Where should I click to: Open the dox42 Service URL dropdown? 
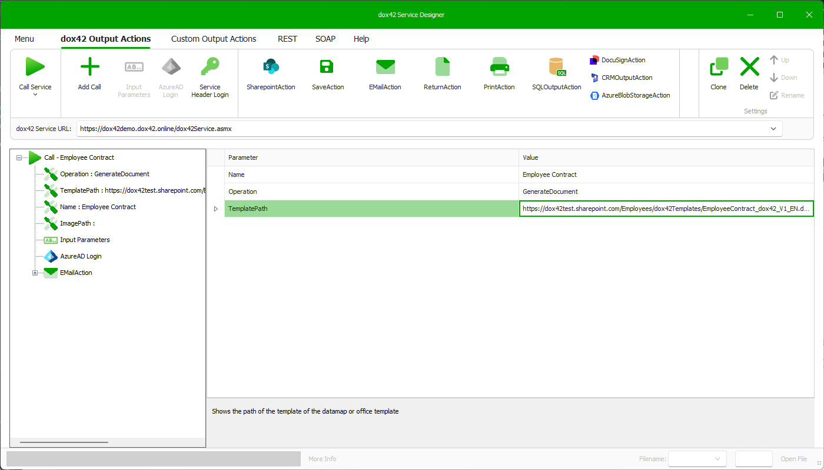pyautogui.click(x=773, y=128)
